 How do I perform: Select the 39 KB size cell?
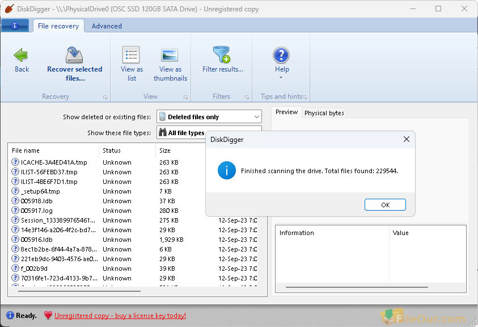tap(167, 269)
